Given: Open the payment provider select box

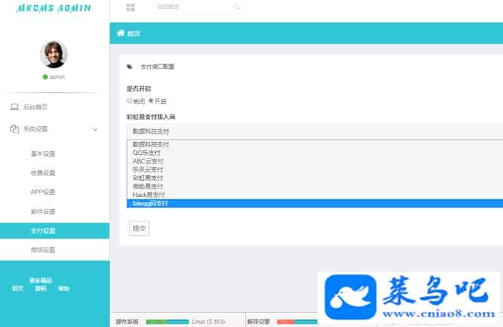Looking at the screenshot, I should pos(314,131).
